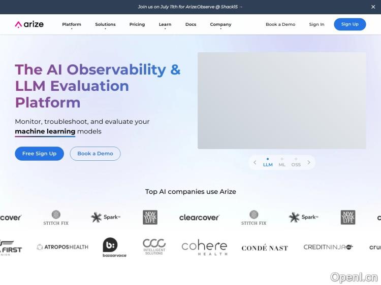Click next arrow in the carousel selector
The width and height of the screenshot is (381, 285).
coord(309,163)
